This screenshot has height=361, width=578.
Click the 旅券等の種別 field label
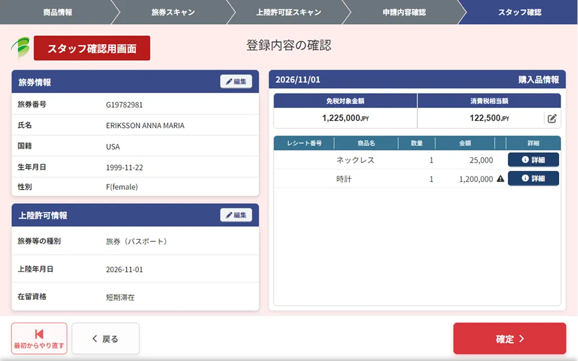click(39, 241)
